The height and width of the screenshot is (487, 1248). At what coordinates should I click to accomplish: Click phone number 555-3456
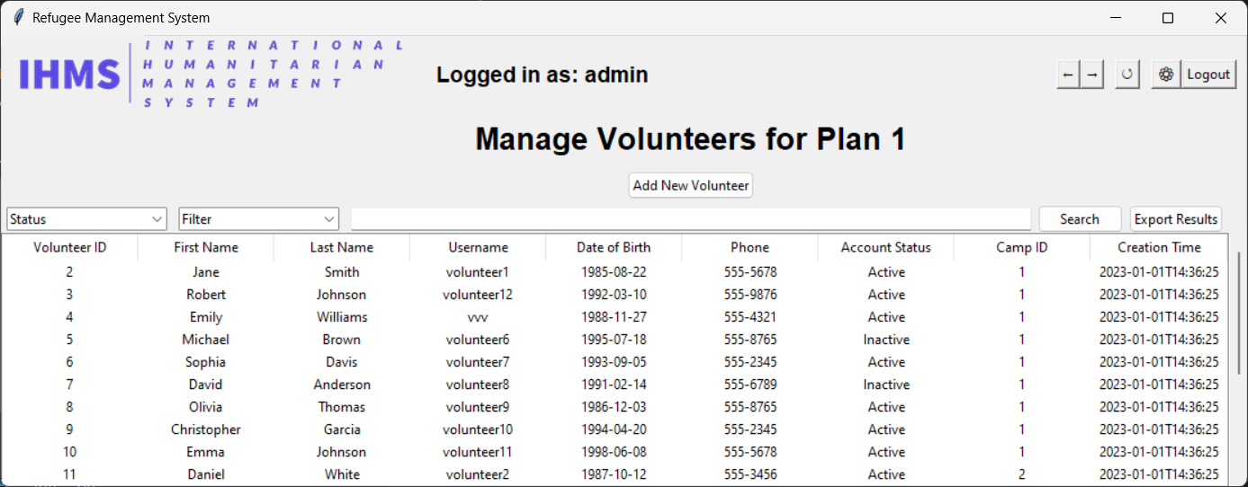click(750, 474)
